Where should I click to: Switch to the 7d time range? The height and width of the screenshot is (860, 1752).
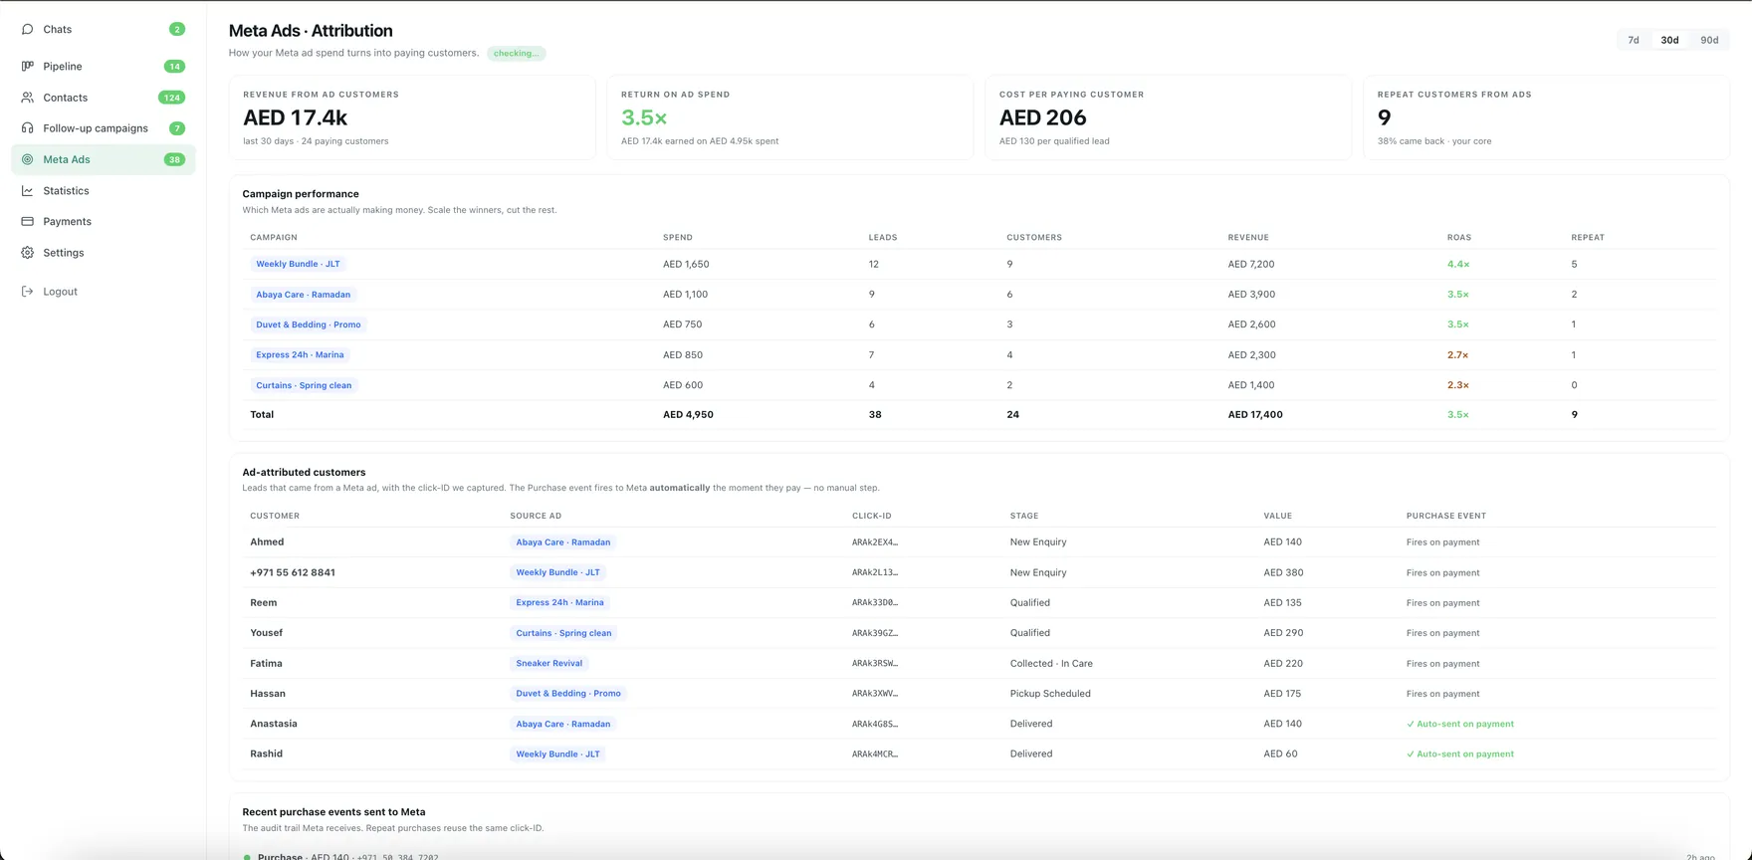tap(1634, 40)
